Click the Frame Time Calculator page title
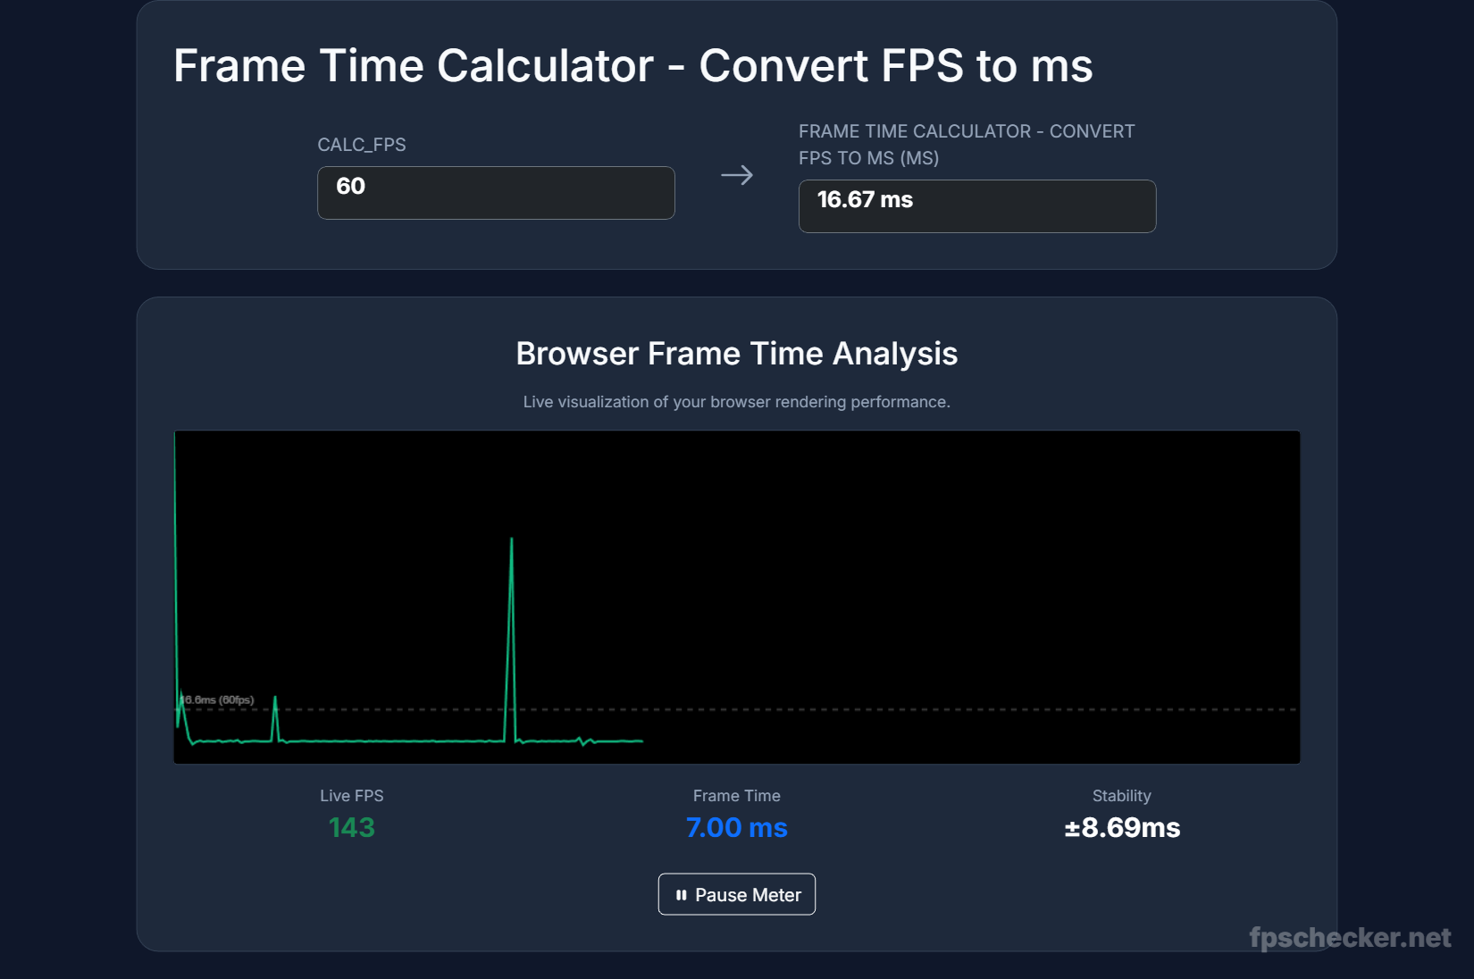Viewport: 1474px width, 979px height. point(633,65)
